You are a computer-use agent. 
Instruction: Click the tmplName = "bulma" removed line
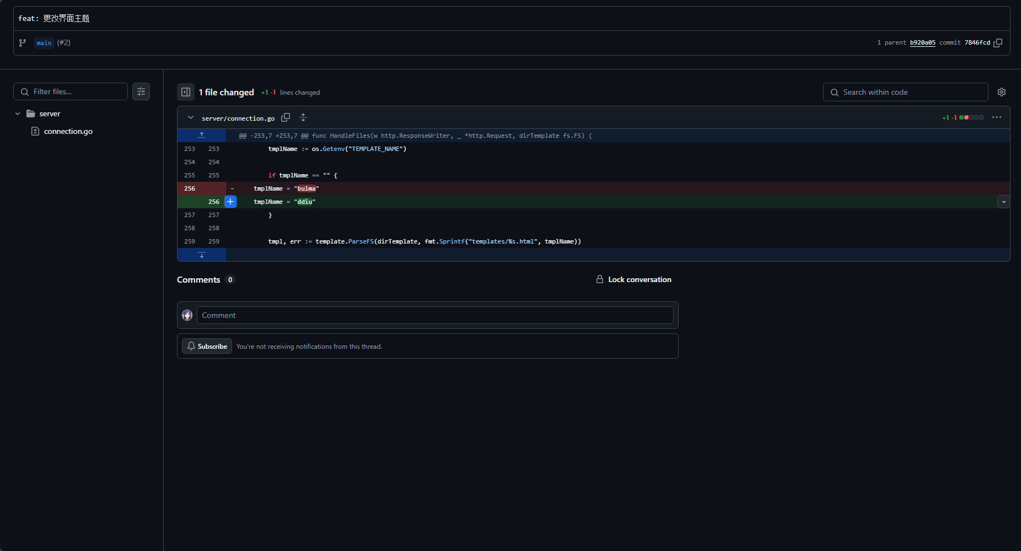(x=286, y=188)
